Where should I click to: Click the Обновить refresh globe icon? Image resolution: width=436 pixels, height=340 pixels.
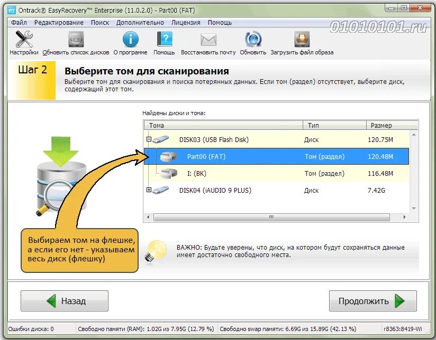pyautogui.click(x=253, y=39)
